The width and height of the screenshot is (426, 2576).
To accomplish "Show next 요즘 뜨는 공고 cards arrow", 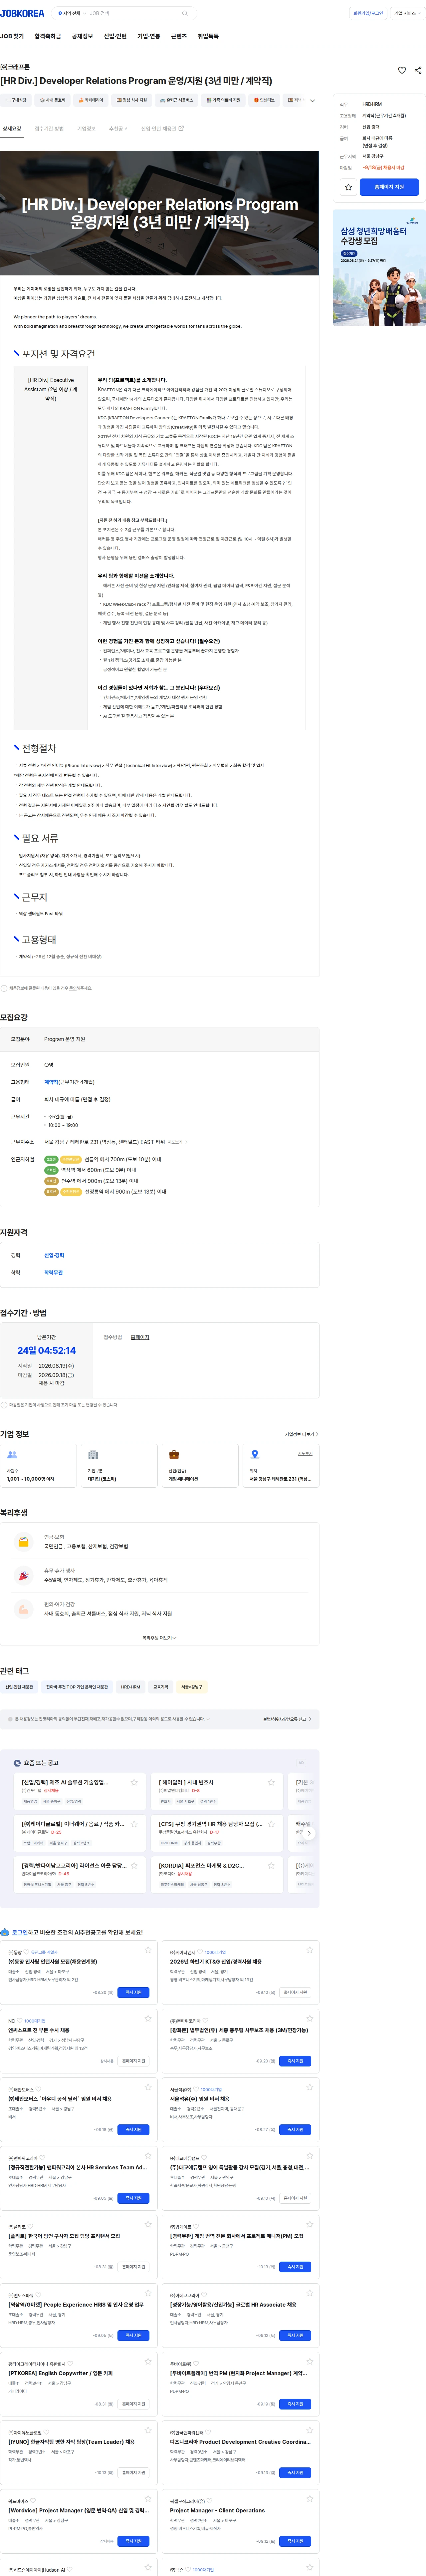I will click(x=309, y=1833).
